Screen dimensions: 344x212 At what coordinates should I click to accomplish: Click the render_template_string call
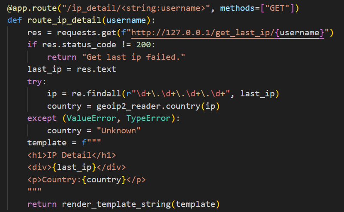[x=116, y=204]
